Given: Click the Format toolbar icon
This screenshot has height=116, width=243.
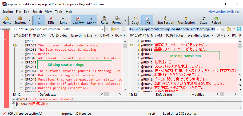Looking at the screenshot, I should (117, 20).
